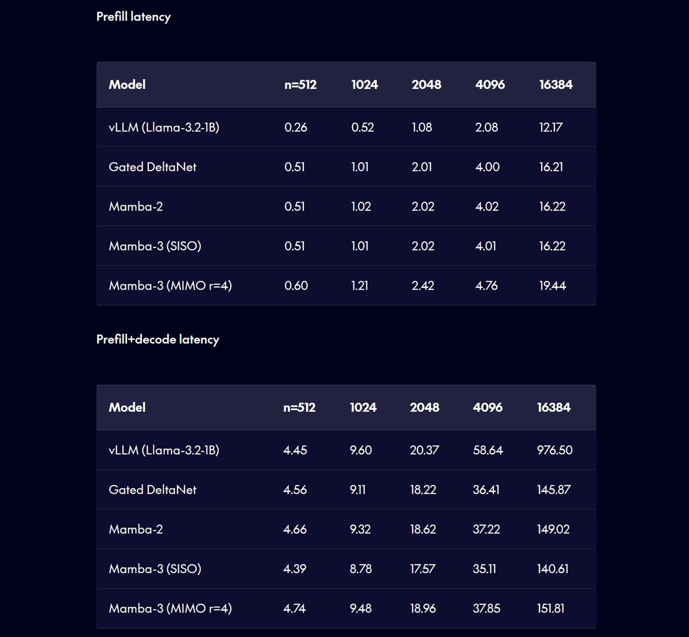Click Mamba-3 (MIMO r=4) in Prefill latency table
The width and height of the screenshot is (689, 637).
click(x=170, y=286)
